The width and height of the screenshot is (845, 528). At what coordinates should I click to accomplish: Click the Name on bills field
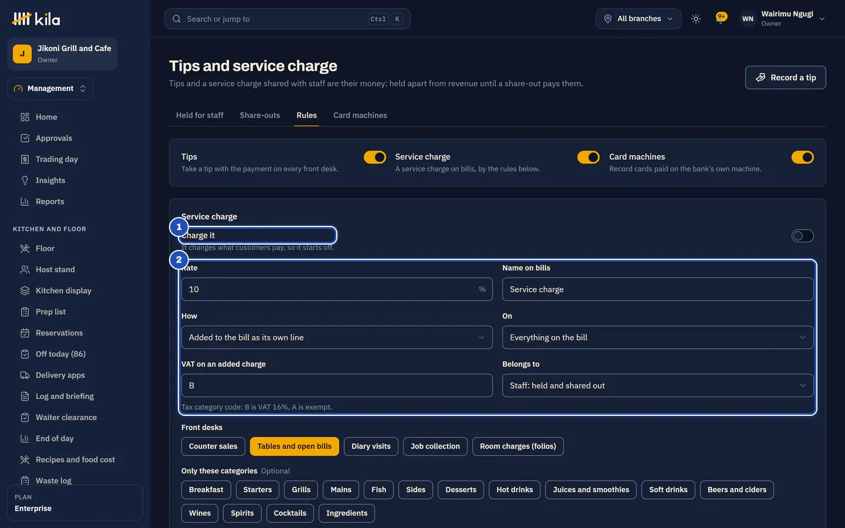[x=658, y=289]
